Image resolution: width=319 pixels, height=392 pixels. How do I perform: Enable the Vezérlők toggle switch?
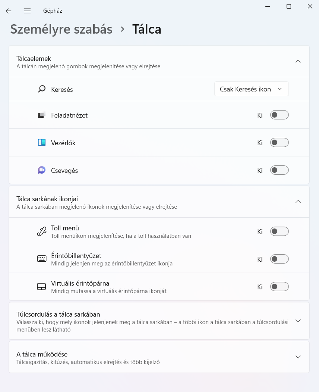pyautogui.click(x=279, y=143)
